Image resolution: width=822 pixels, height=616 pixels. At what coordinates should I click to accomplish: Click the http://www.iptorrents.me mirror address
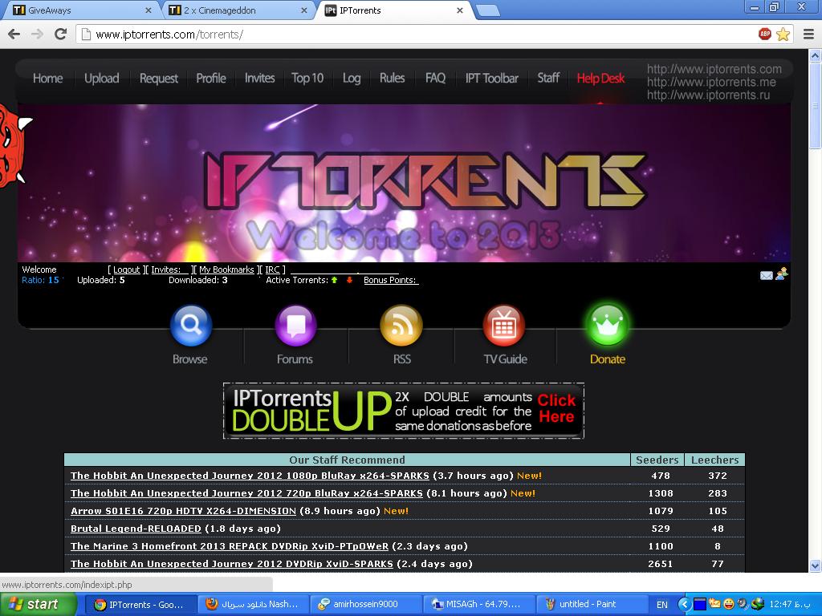coord(711,83)
